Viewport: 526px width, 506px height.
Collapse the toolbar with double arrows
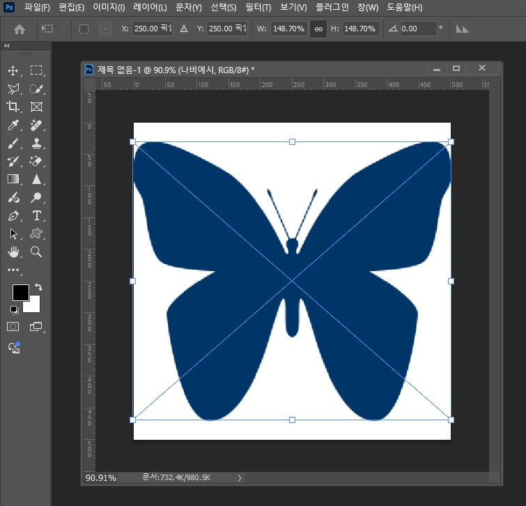tap(7, 45)
